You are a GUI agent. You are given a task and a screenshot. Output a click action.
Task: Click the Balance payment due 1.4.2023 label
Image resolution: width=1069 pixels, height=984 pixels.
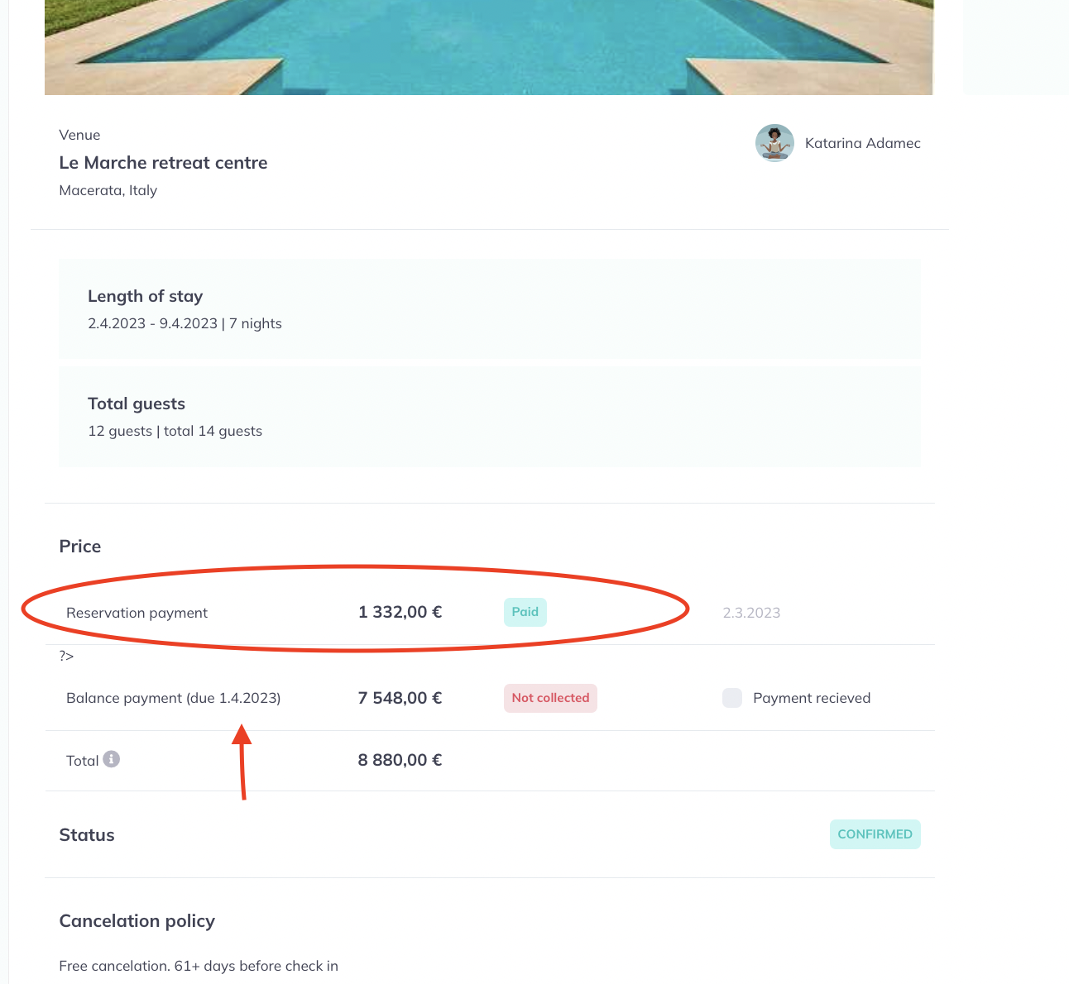[x=173, y=698]
